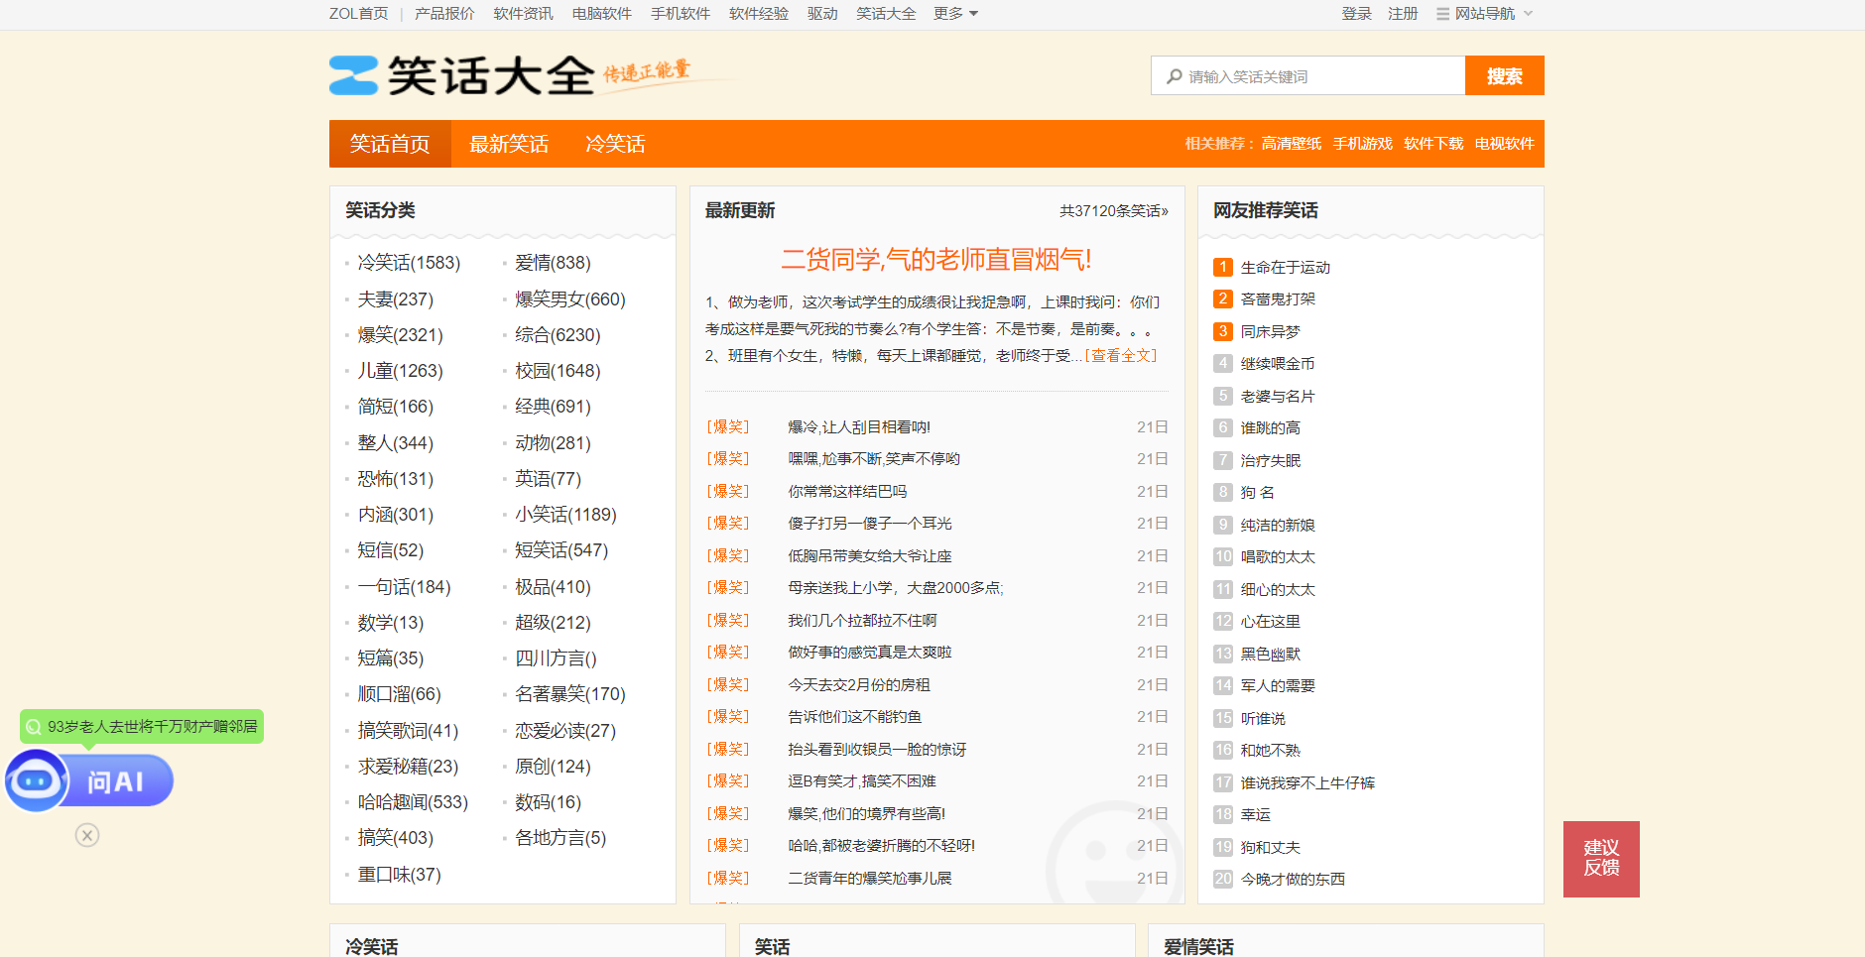The height and width of the screenshot is (957, 1865).
Task: Switch to the 最新笑话 tab
Action: (x=508, y=144)
